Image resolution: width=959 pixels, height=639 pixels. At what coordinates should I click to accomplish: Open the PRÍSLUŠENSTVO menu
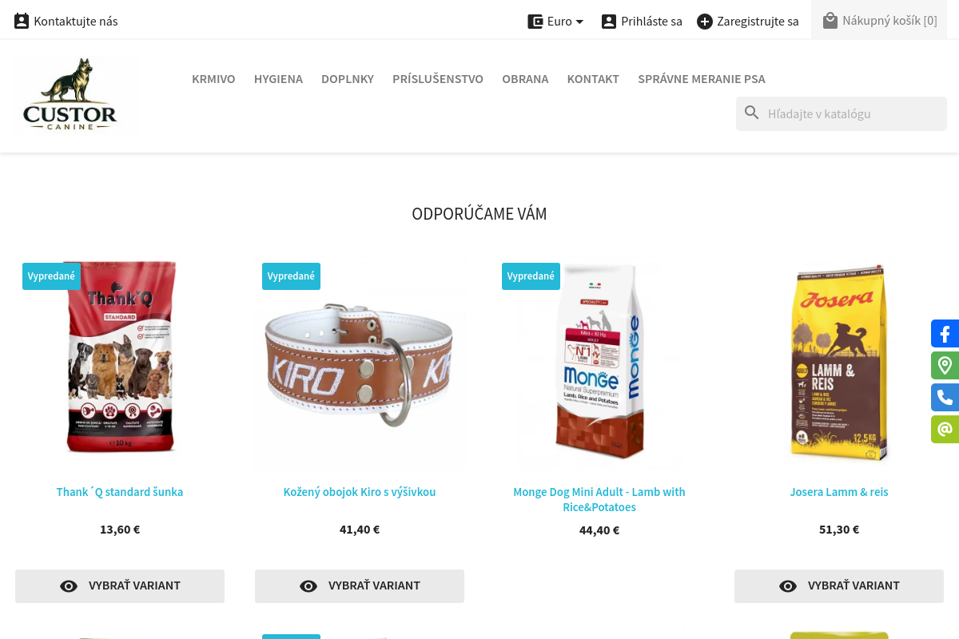438,79
